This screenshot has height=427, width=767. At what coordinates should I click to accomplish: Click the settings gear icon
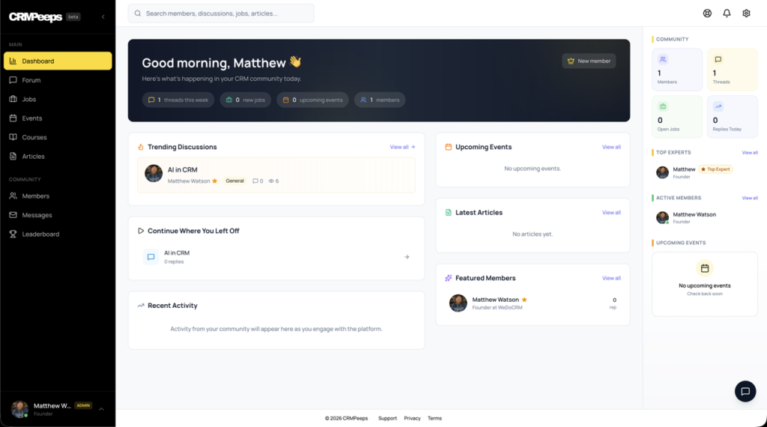(x=746, y=13)
